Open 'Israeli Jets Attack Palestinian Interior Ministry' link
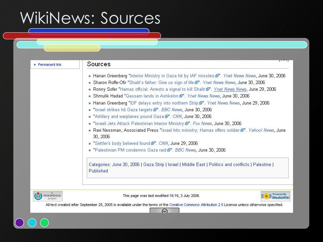The width and height of the screenshot is (323, 242). [x=139, y=123]
